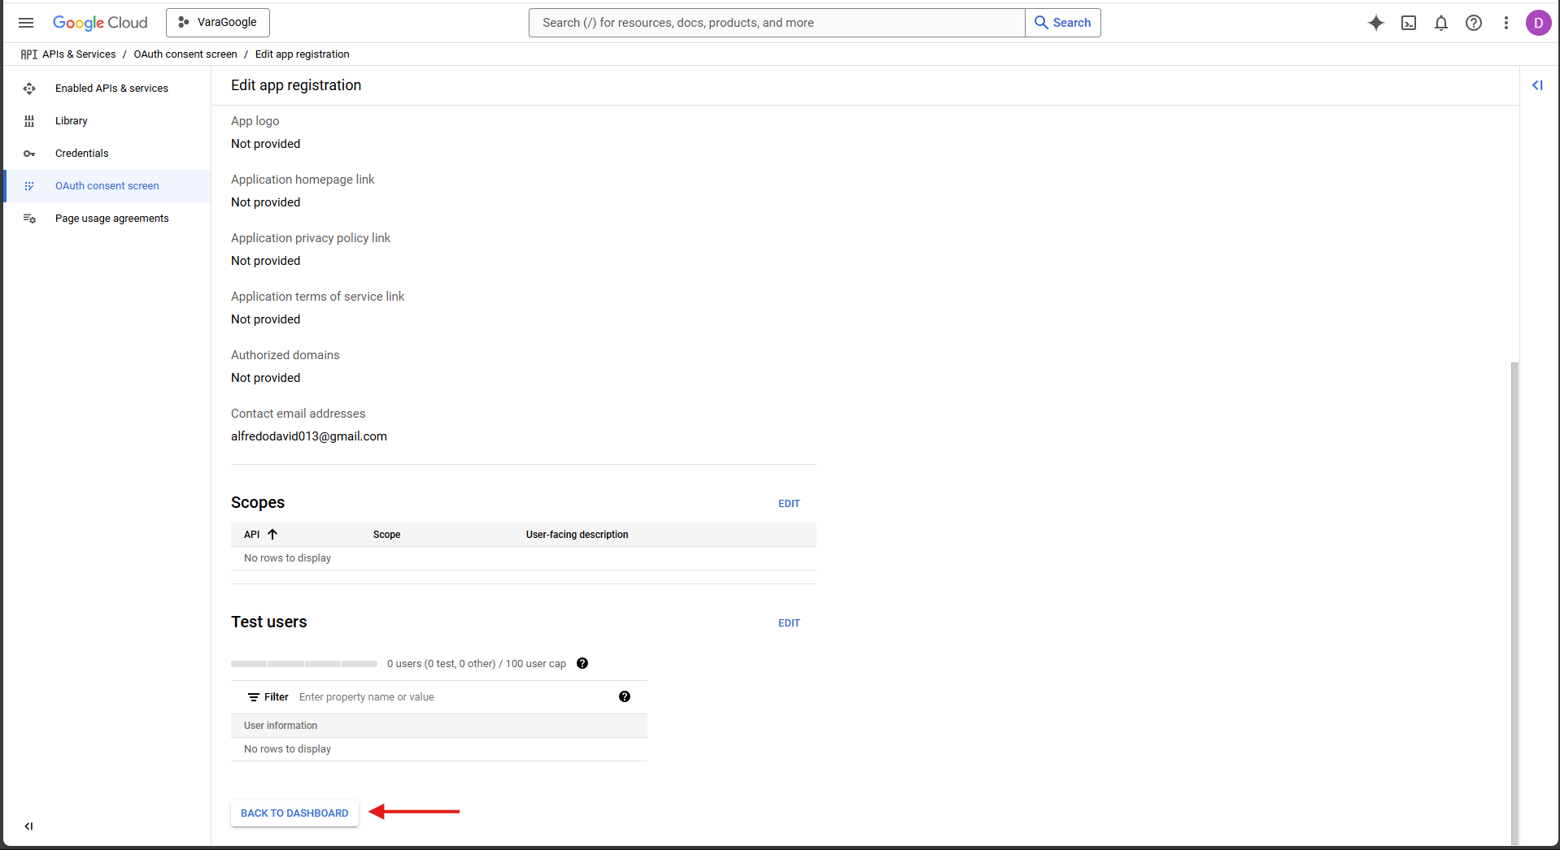Go to OAuth consent screen breadcrumb
This screenshot has width=1560, height=850.
(185, 54)
